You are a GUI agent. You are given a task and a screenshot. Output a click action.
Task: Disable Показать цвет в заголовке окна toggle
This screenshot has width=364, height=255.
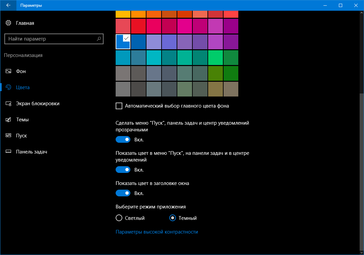(123, 193)
